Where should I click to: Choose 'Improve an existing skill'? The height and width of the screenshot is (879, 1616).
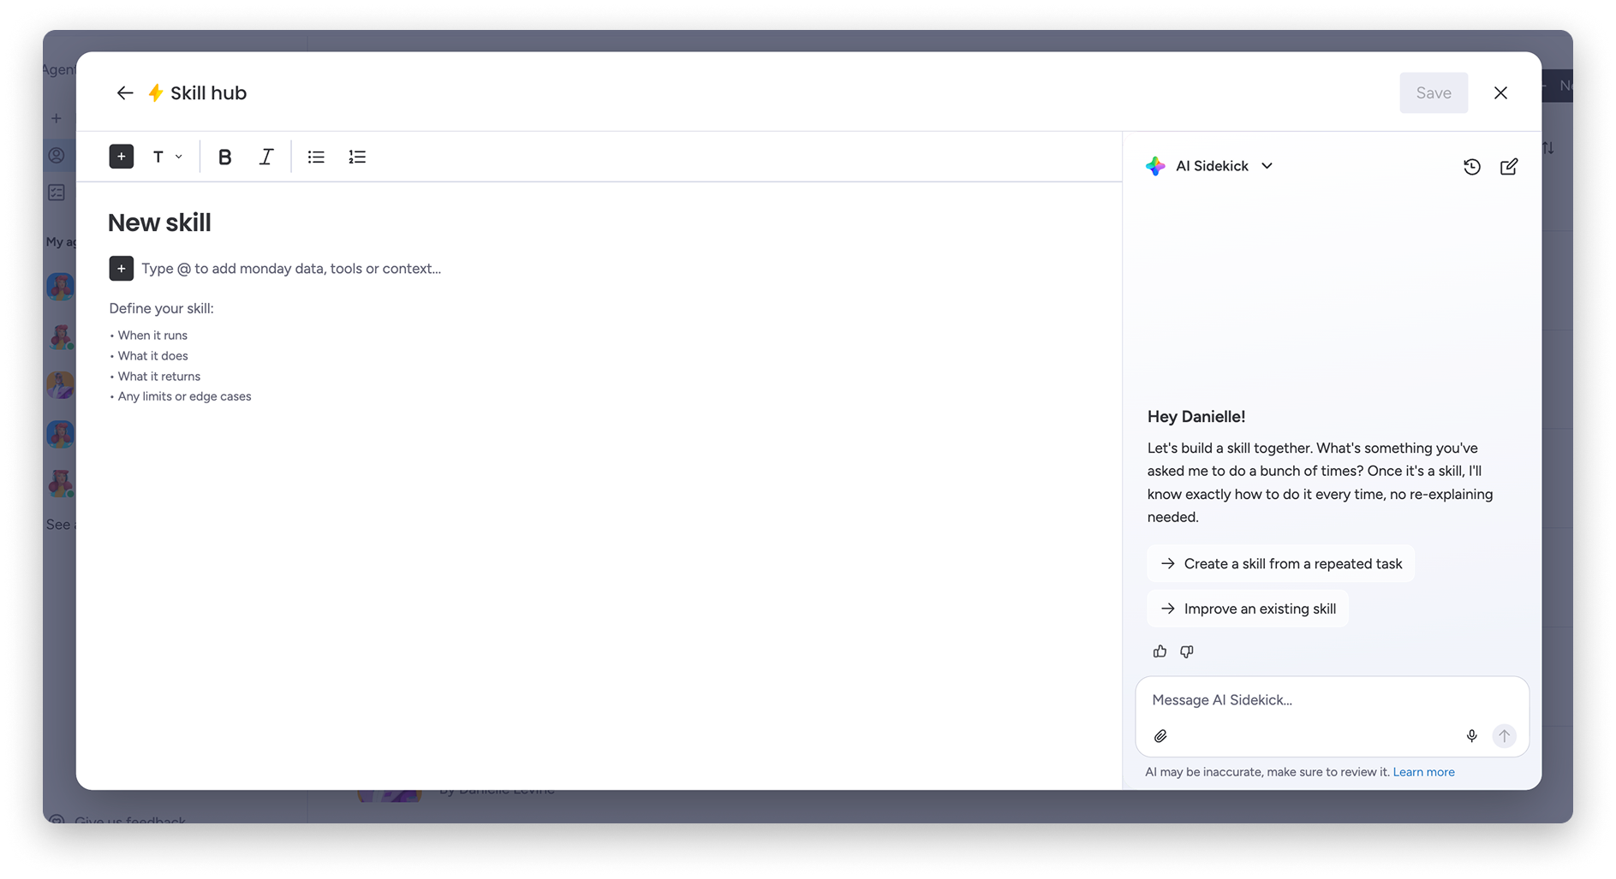(x=1248, y=609)
